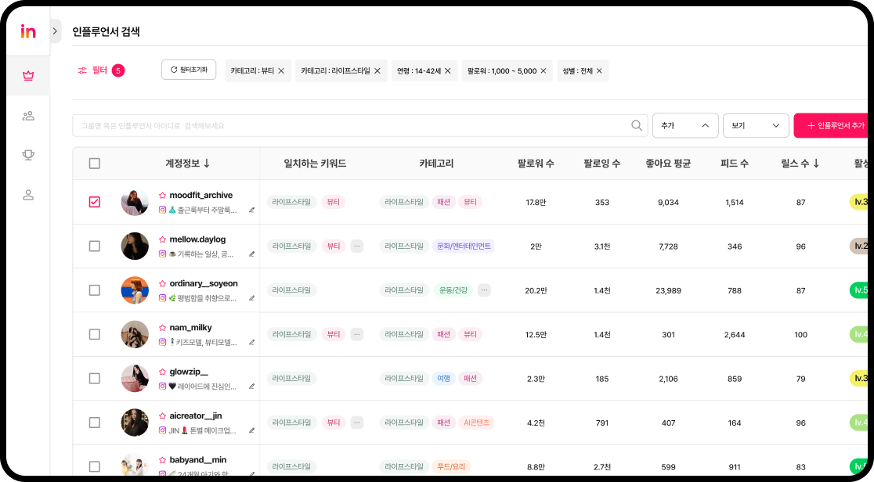Open the 보기 dropdown
Screen dimensions: 874x482
pos(755,125)
